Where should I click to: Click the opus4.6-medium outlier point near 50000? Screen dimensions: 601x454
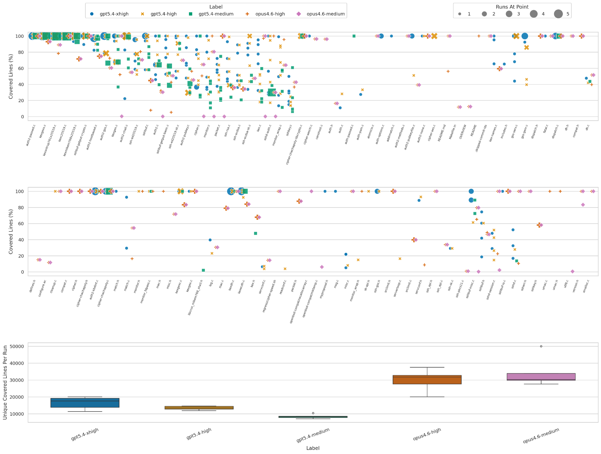[541, 346]
